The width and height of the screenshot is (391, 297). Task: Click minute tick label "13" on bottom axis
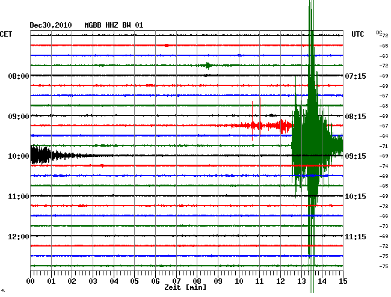pyautogui.click(x=301, y=281)
